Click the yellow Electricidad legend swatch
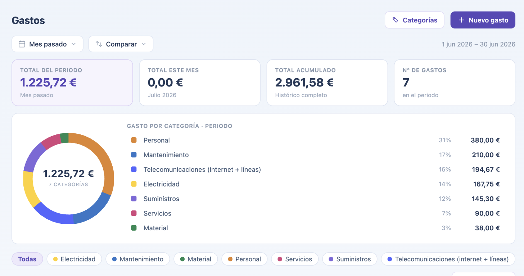 [x=134, y=184]
